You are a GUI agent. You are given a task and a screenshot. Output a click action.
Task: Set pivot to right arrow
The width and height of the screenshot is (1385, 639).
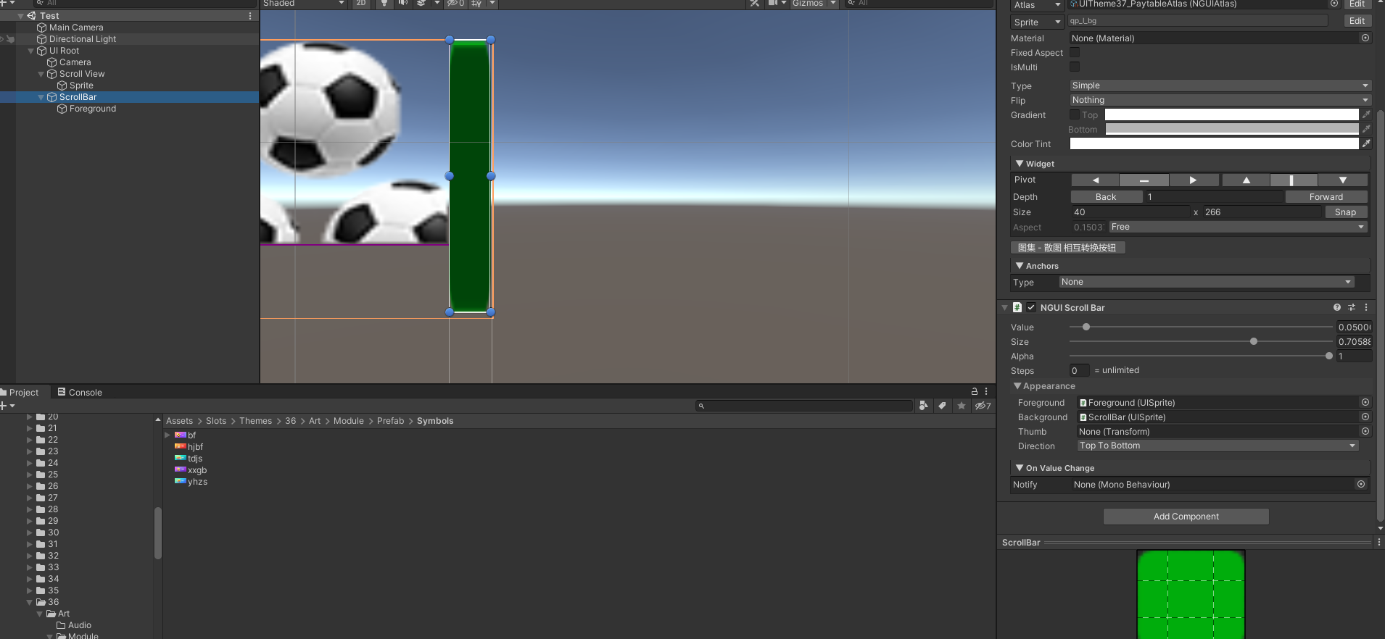point(1193,180)
